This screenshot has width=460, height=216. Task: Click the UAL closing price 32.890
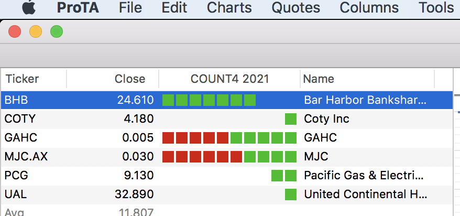coord(134,195)
